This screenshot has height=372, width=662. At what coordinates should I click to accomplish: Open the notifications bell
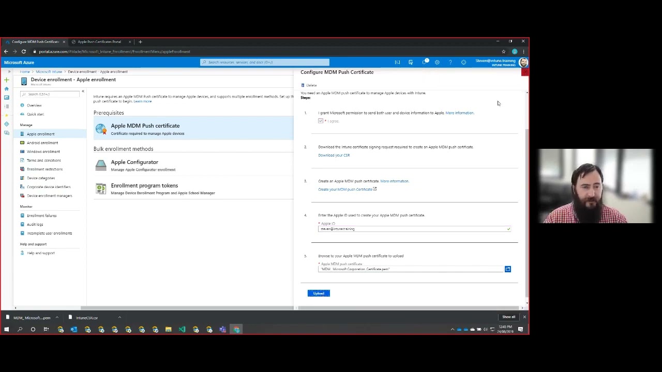pos(424,63)
